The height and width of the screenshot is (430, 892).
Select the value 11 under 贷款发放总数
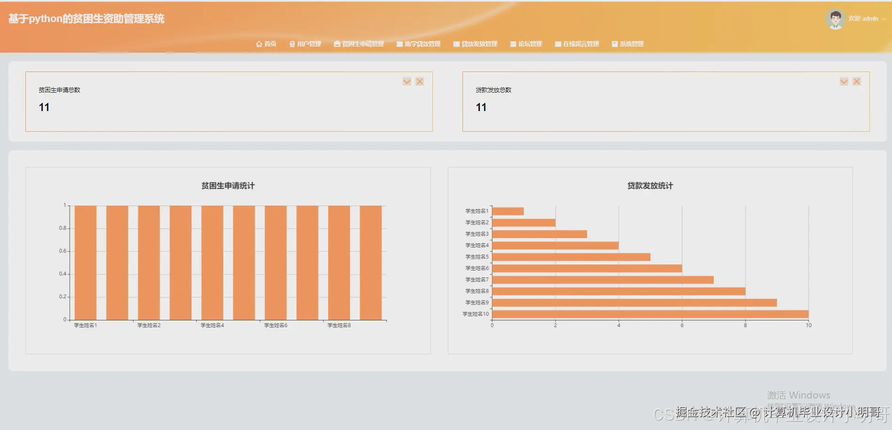tap(481, 107)
